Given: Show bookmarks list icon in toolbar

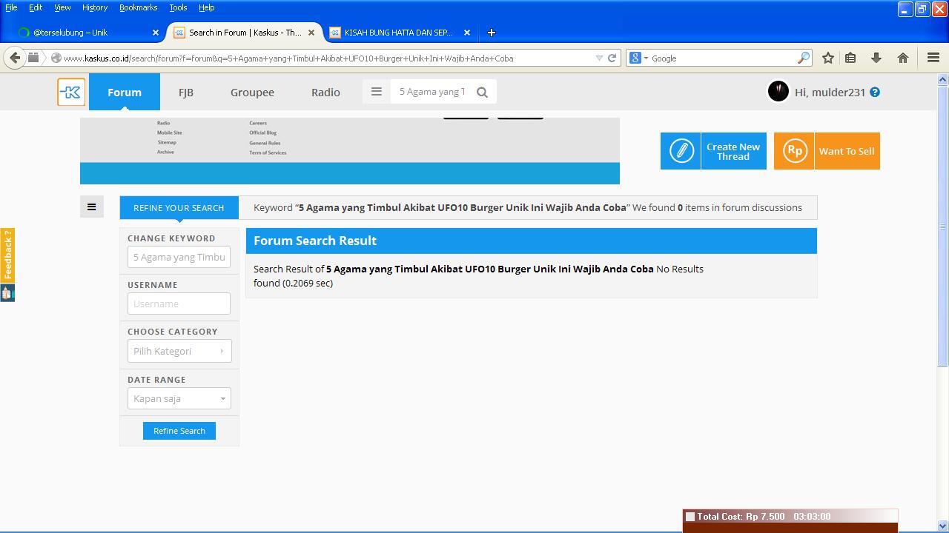Looking at the screenshot, I should coord(850,58).
